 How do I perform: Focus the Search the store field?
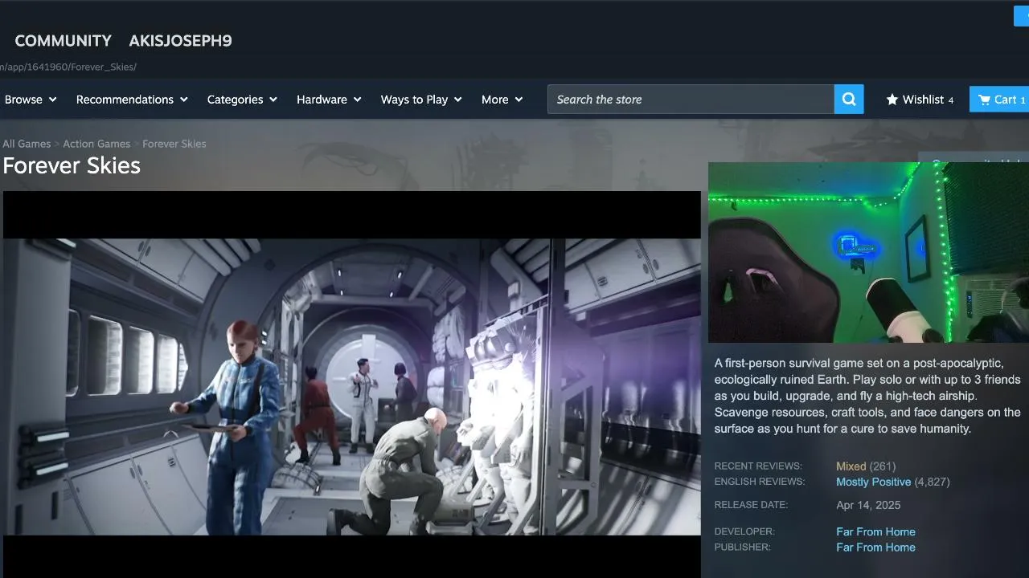coord(691,100)
